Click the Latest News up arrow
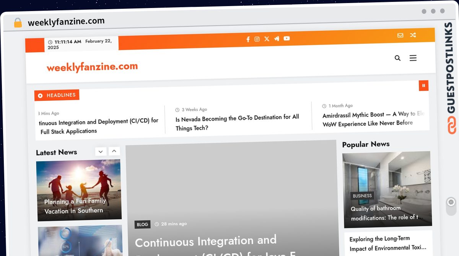The image size is (459, 256). pyautogui.click(x=114, y=151)
